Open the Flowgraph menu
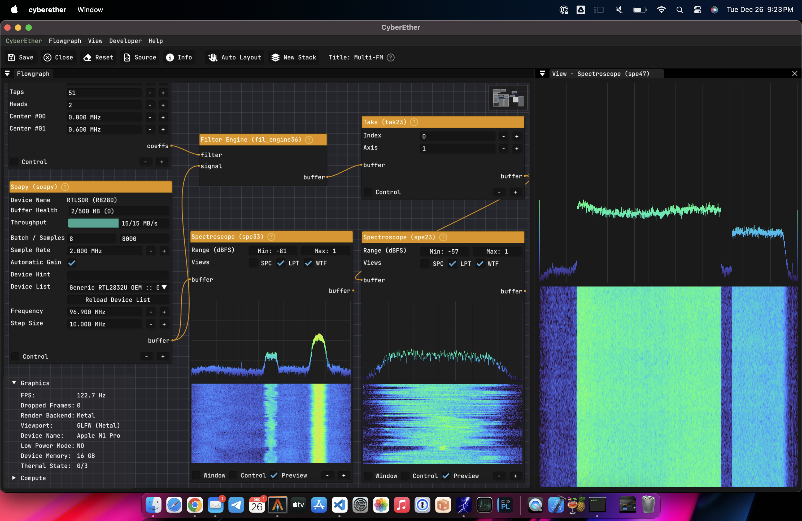The image size is (802, 521). click(65, 41)
